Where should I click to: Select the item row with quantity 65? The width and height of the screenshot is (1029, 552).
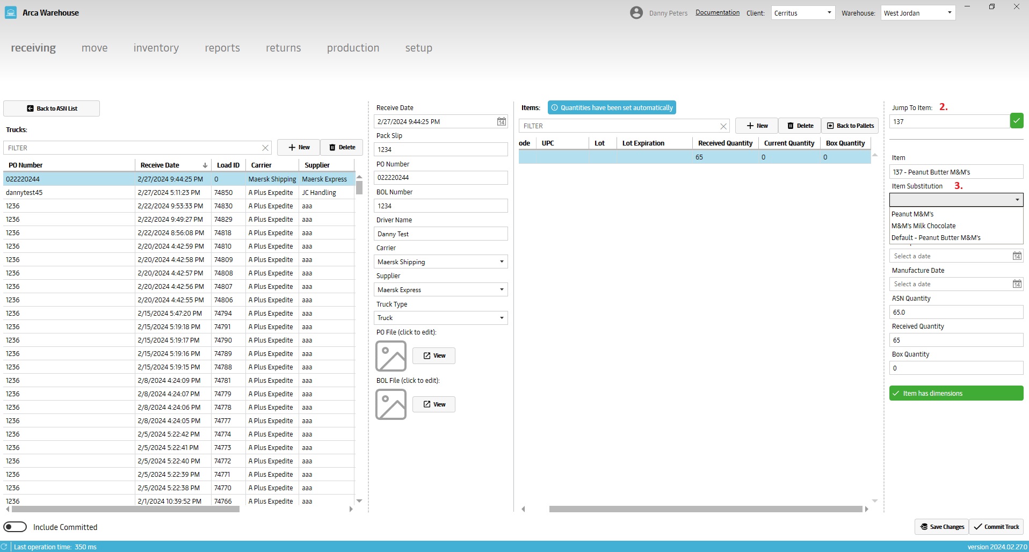(x=694, y=157)
